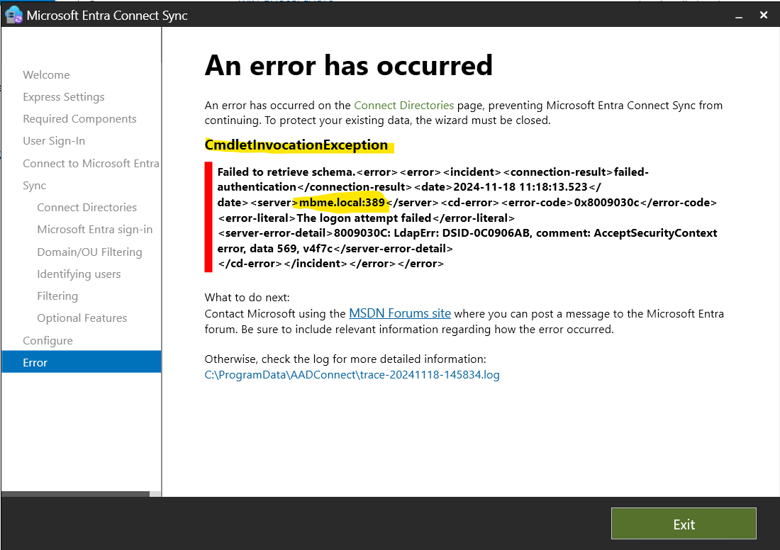This screenshot has width=780, height=550.
Task: Open Optional Features in the sidebar
Action: (x=82, y=318)
